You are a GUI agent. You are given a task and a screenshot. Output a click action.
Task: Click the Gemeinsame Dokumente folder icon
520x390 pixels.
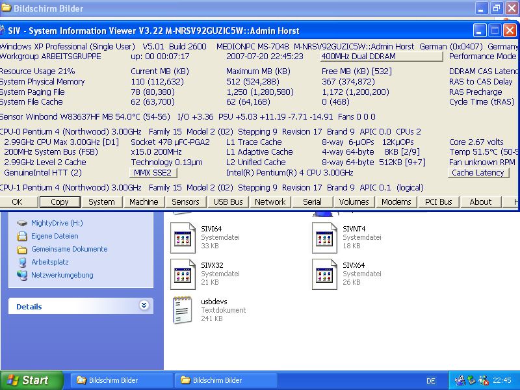22,250
